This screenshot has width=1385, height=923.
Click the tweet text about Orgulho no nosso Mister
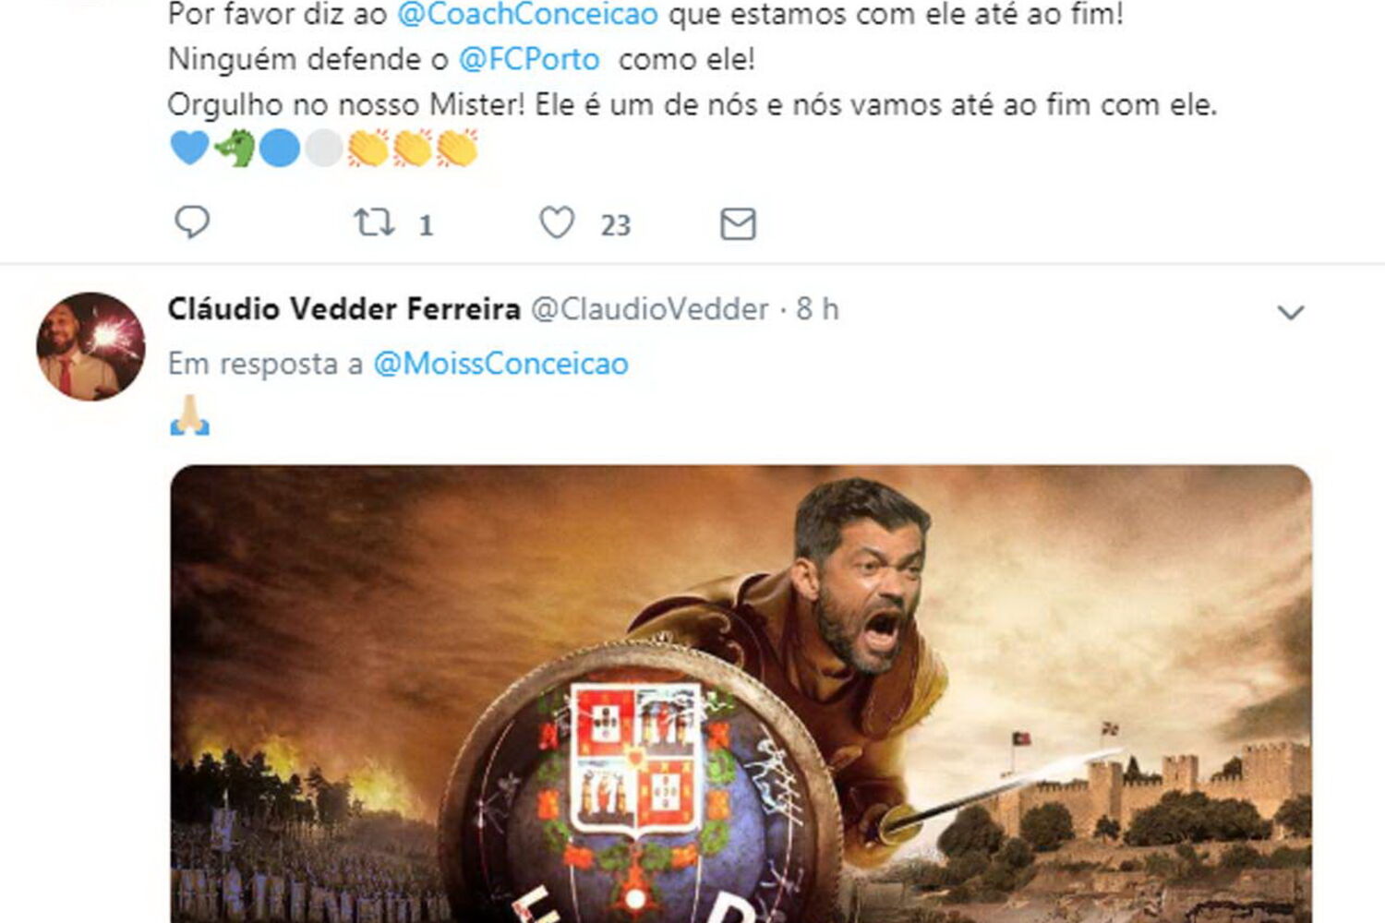692,104
